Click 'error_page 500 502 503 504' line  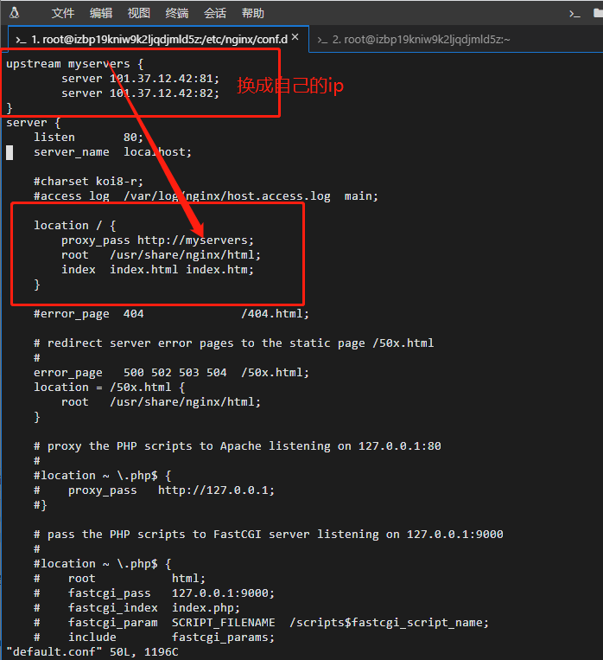[171, 373]
